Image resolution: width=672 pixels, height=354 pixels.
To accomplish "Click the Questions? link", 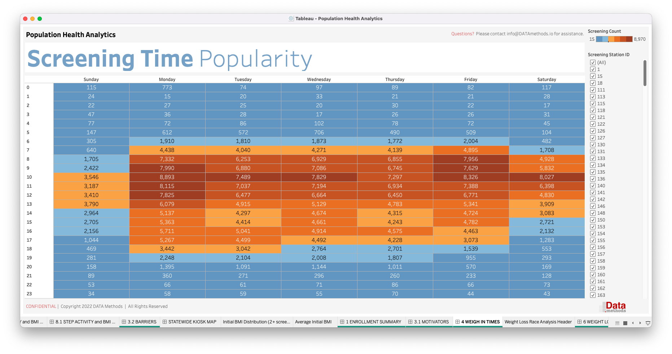I will (x=462, y=33).
